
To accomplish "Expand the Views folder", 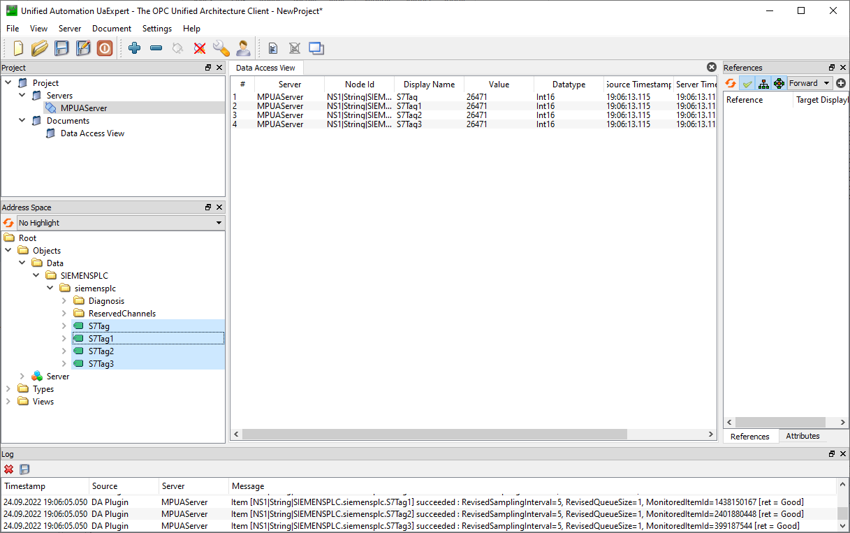I will (8, 402).
